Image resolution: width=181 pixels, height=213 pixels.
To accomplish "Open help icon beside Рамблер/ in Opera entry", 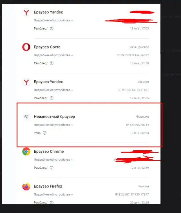I will 52,63.
